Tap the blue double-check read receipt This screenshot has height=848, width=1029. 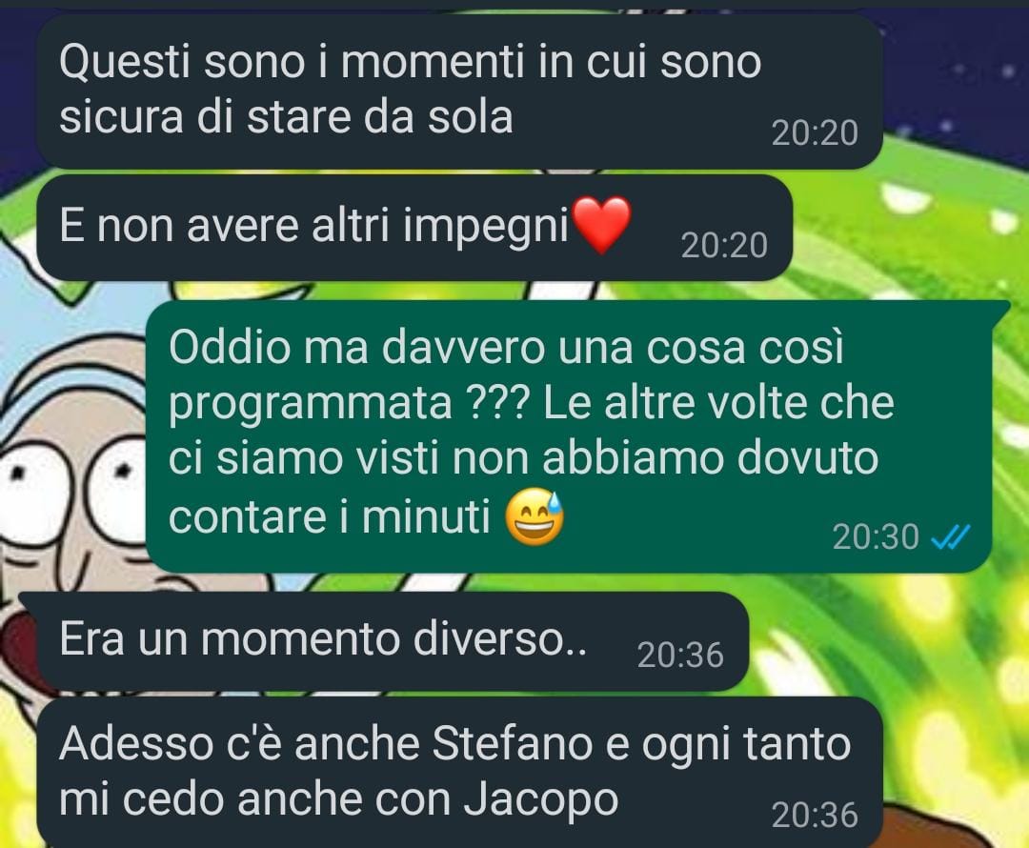950,538
